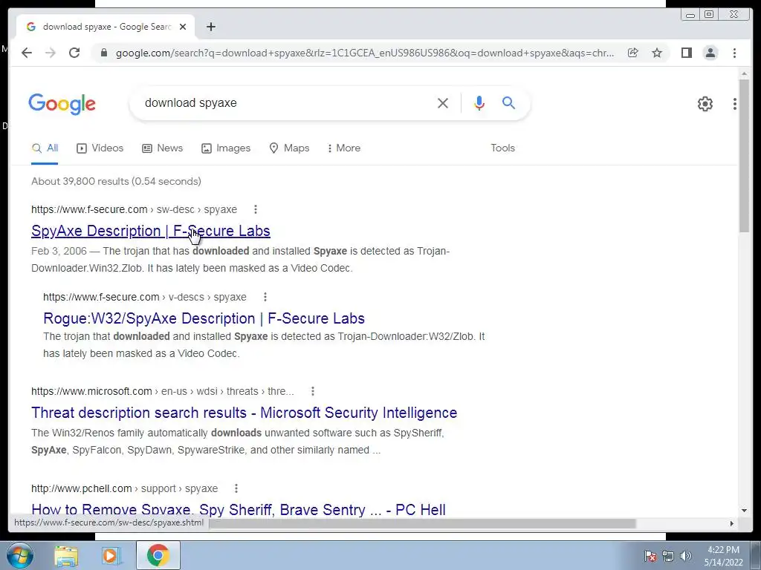Open the Microsoft Security Intelligence threat result
The width and height of the screenshot is (761, 570).
coord(244,413)
